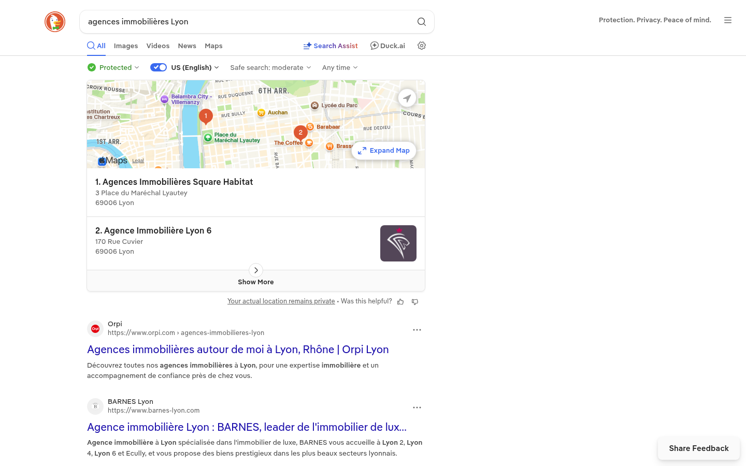Switch to Videos tab
746x466 pixels.
pyautogui.click(x=158, y=46)
